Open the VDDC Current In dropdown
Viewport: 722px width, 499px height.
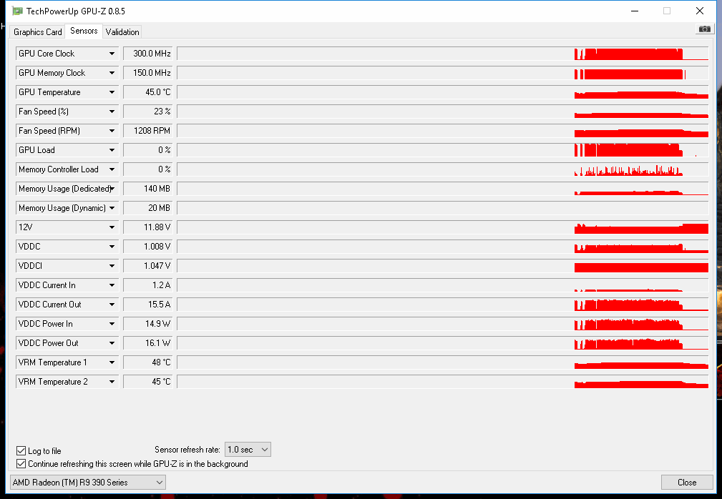(x=112, y=285)
